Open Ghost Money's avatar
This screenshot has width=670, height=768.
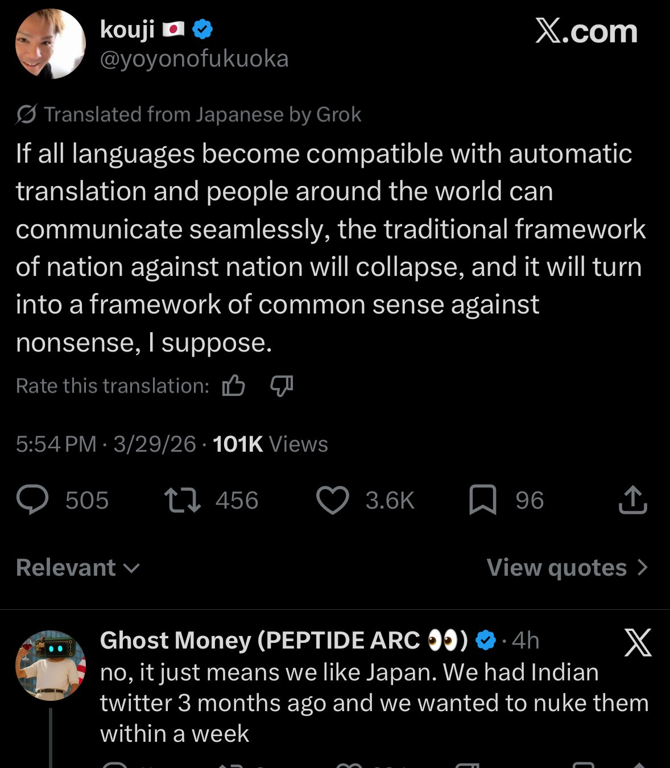pyautogui.click(x=51, y=665)
